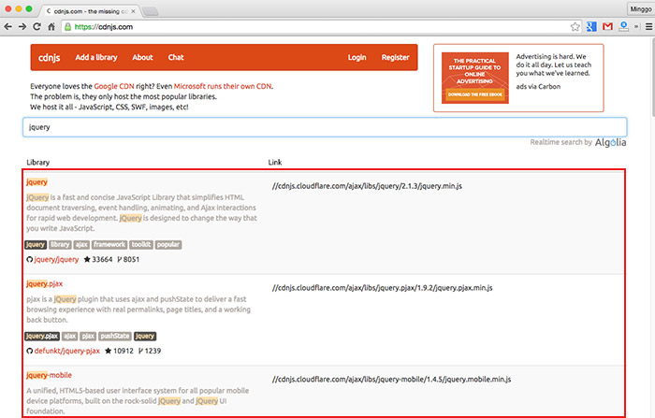
Task: Click the extension icon next to Gmail
Action: (624, 27)
